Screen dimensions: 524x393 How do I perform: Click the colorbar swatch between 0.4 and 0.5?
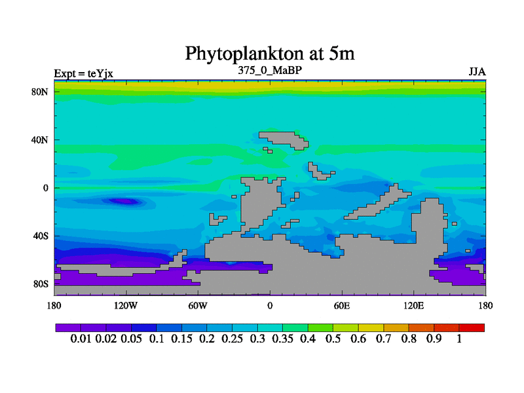click(320, 327)
